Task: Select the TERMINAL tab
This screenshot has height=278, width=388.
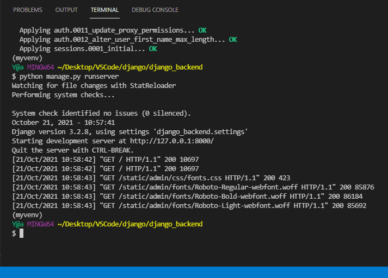Action: click(x=104, y=10)
